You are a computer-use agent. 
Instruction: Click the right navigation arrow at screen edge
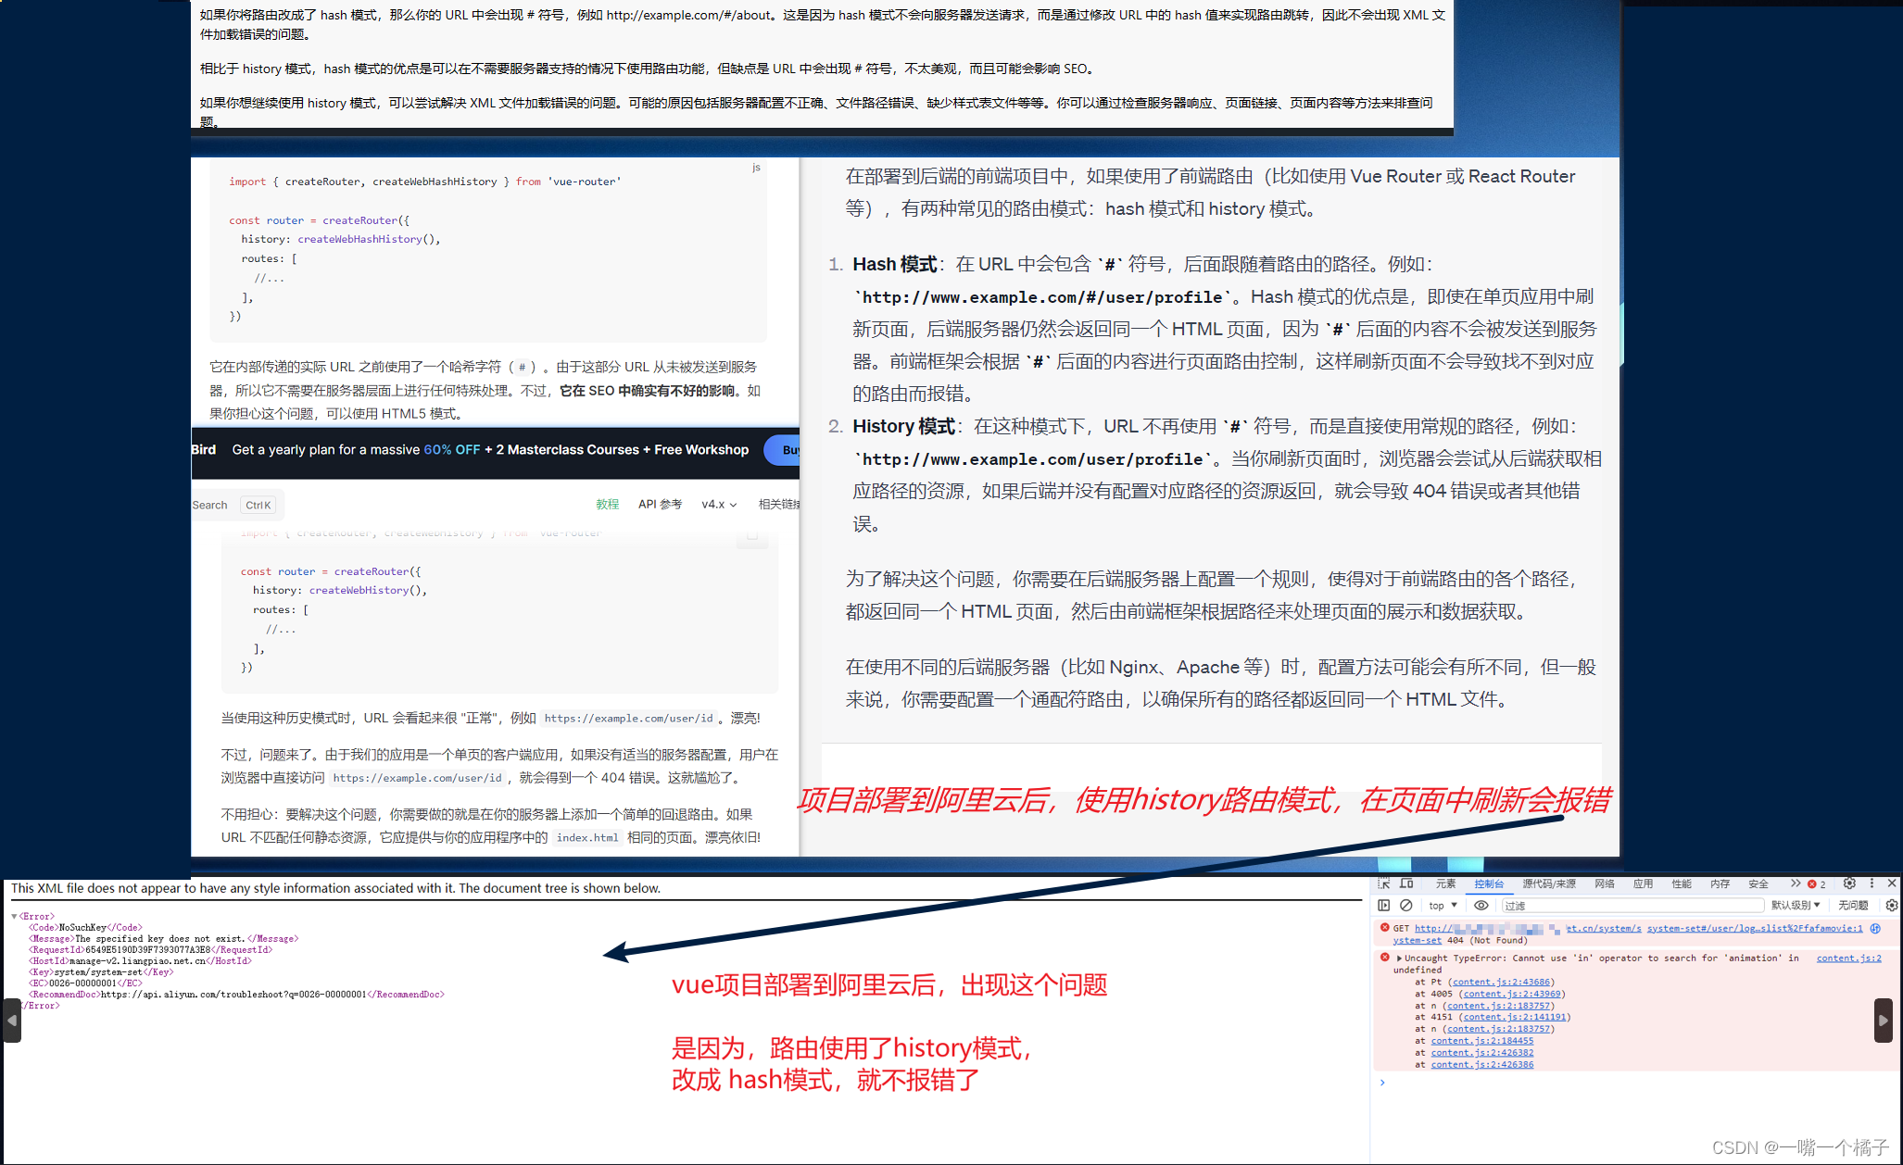pyautogui.click(x=1884, y=1021)
